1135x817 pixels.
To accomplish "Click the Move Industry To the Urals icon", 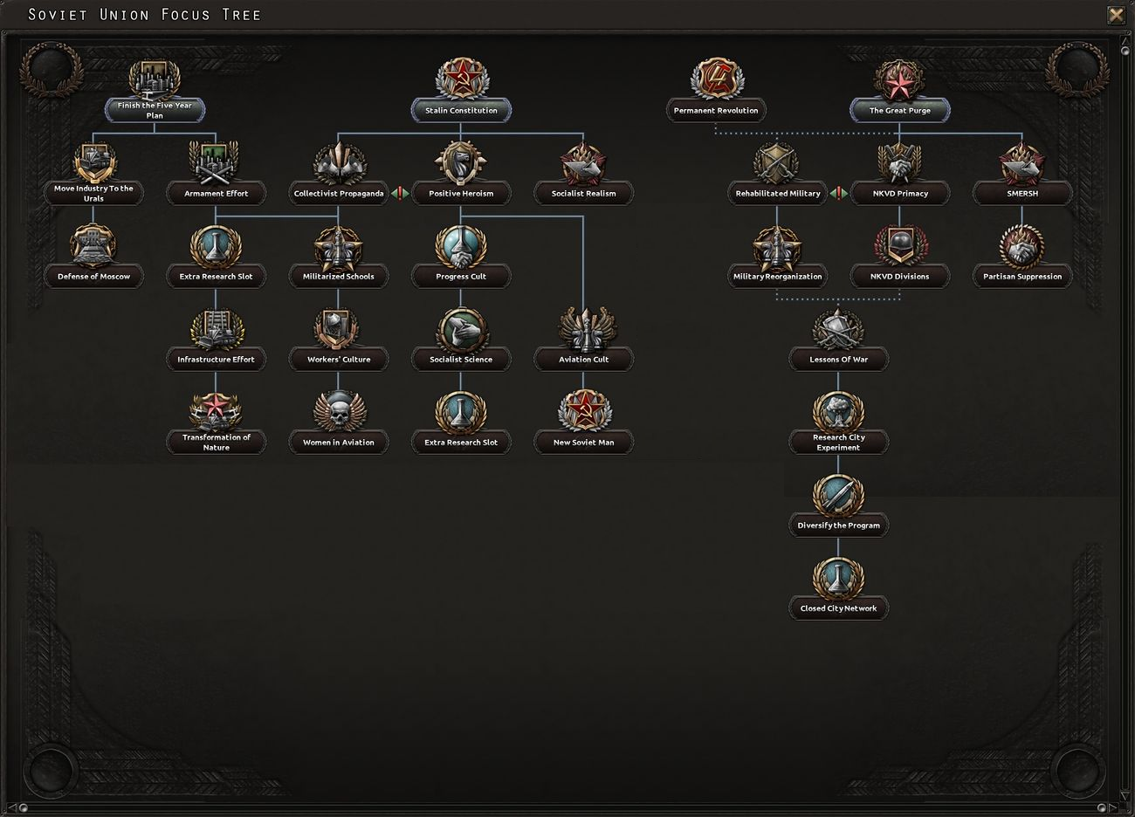I will coord(93,161).
